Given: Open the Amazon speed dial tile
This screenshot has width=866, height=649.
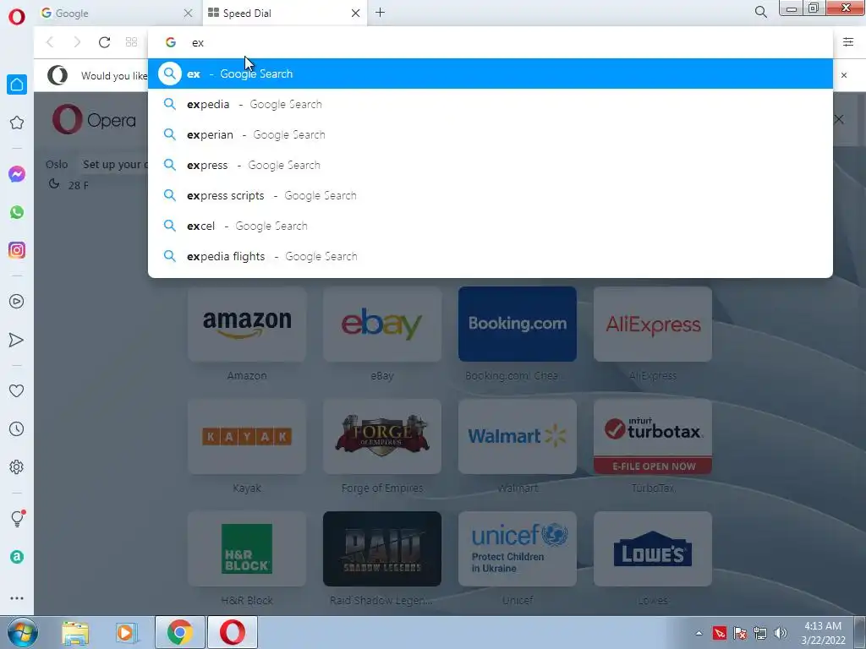Looking at the screenshot, I should (247, 324).
